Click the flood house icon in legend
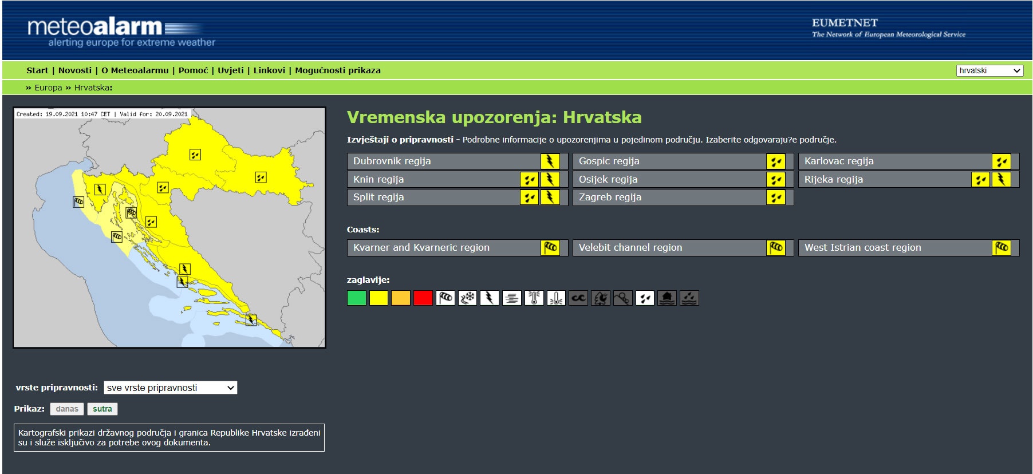This screenshot has height=474, width=1033. tap(667, 298)
